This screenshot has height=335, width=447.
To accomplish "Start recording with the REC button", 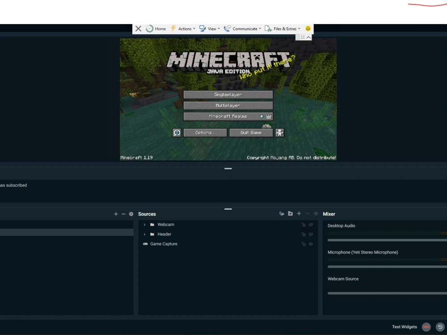I will 426,327.
